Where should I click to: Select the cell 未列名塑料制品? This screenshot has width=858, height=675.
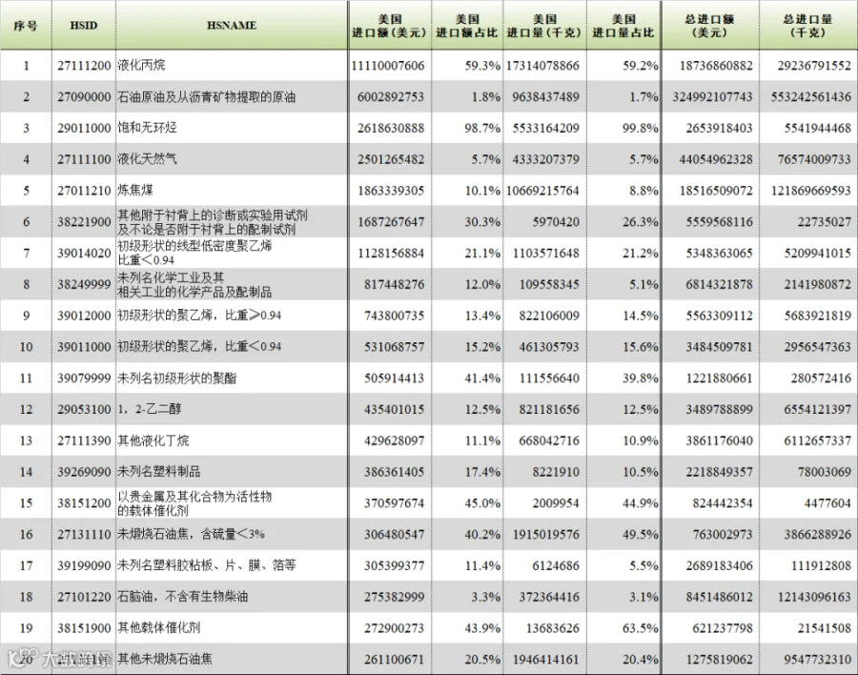tap(158, 471)
